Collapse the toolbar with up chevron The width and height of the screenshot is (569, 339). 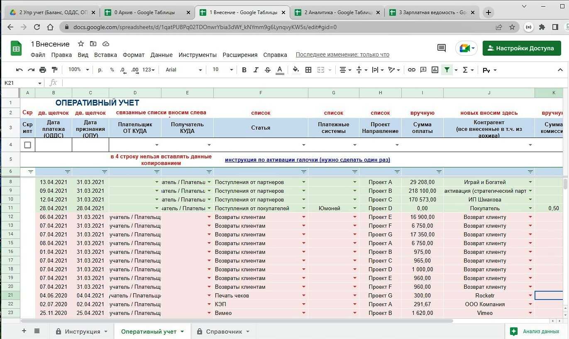click(x=560, y=70)
